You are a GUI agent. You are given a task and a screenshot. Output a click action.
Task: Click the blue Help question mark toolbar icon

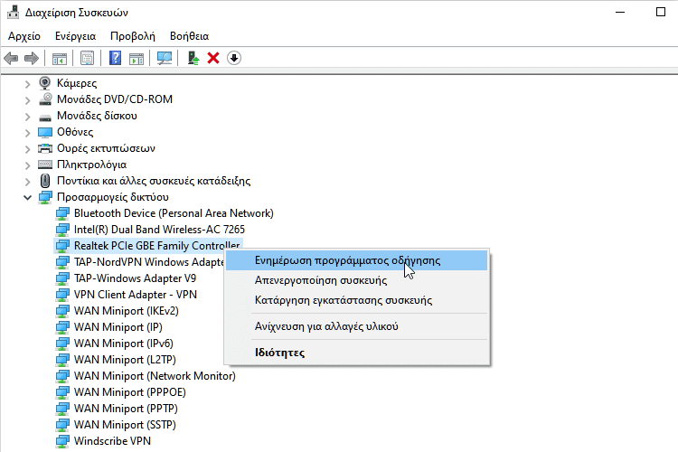115,58
